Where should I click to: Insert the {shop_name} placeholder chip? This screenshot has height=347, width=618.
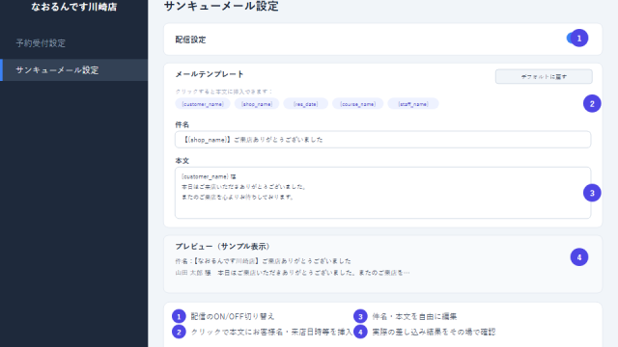click(257, 104)
